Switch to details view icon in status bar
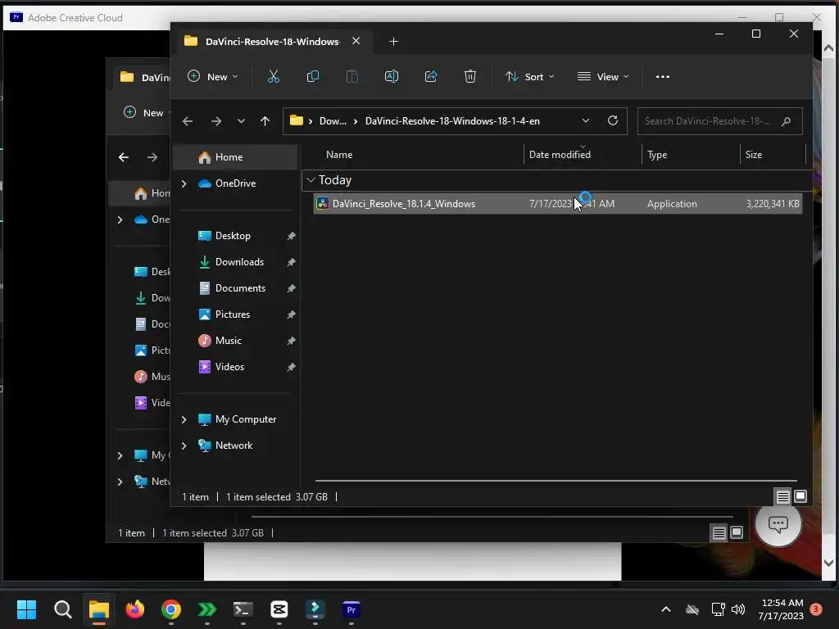 [782, 497]
